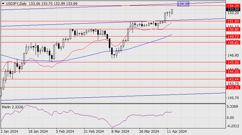Click the 21 Feb 2024 date label
Viewport: 242px width, 135px height.
coord(94,132)
